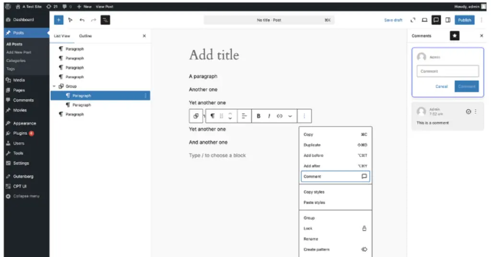The width and height of the screenshot is (491, 257).
Task: Choose Duplicate in the block menu
Action: tap(335, 145)
